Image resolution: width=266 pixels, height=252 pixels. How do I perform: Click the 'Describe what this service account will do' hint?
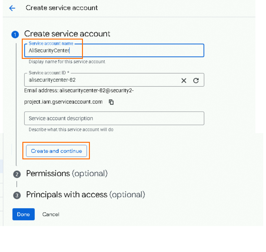coord(71,129)
